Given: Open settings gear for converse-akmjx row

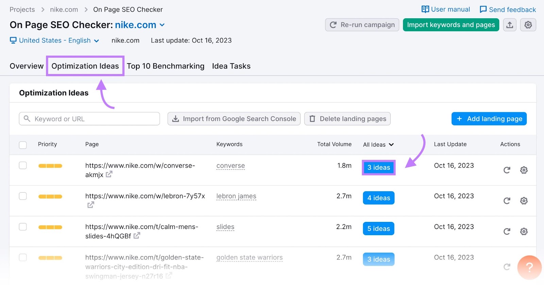Looking at the screenshot, I should 524,170.
